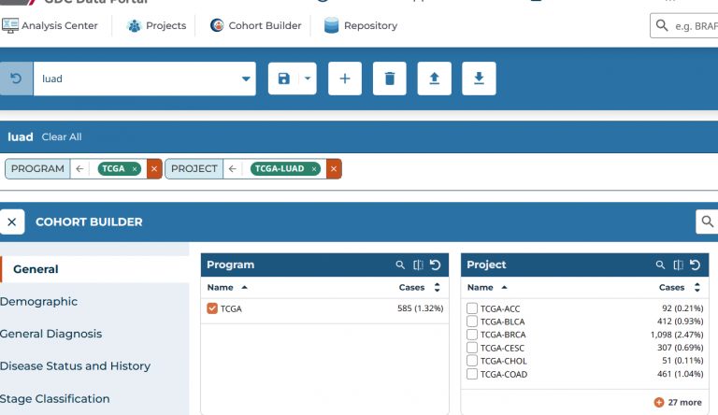Open Analysis Center from the header

pyautogui.click(x=50, y=25)
